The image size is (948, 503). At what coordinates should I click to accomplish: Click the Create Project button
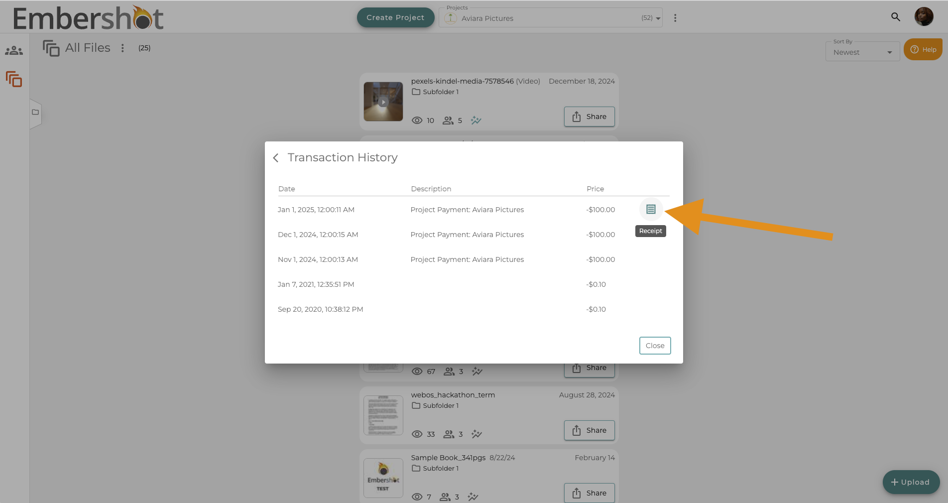(x=395, y=17)
